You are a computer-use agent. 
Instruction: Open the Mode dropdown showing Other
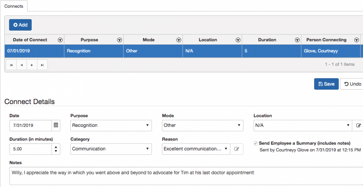click(x=203, y=125)
